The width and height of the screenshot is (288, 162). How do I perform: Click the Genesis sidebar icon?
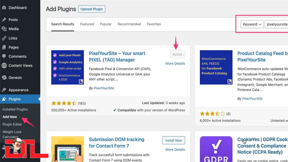(x=4, y=77)
